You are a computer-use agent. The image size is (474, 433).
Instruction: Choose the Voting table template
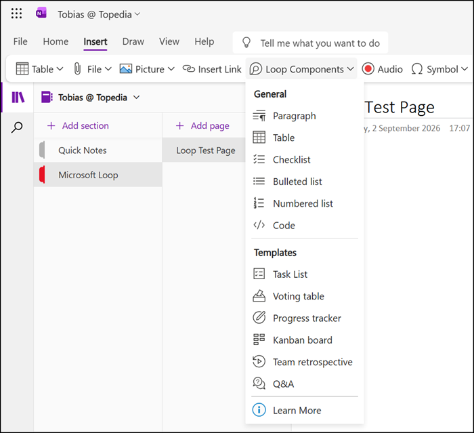click(305, 296)
